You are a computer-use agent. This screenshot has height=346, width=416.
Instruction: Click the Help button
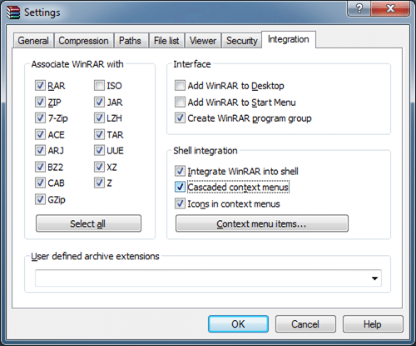click(373, 324)
